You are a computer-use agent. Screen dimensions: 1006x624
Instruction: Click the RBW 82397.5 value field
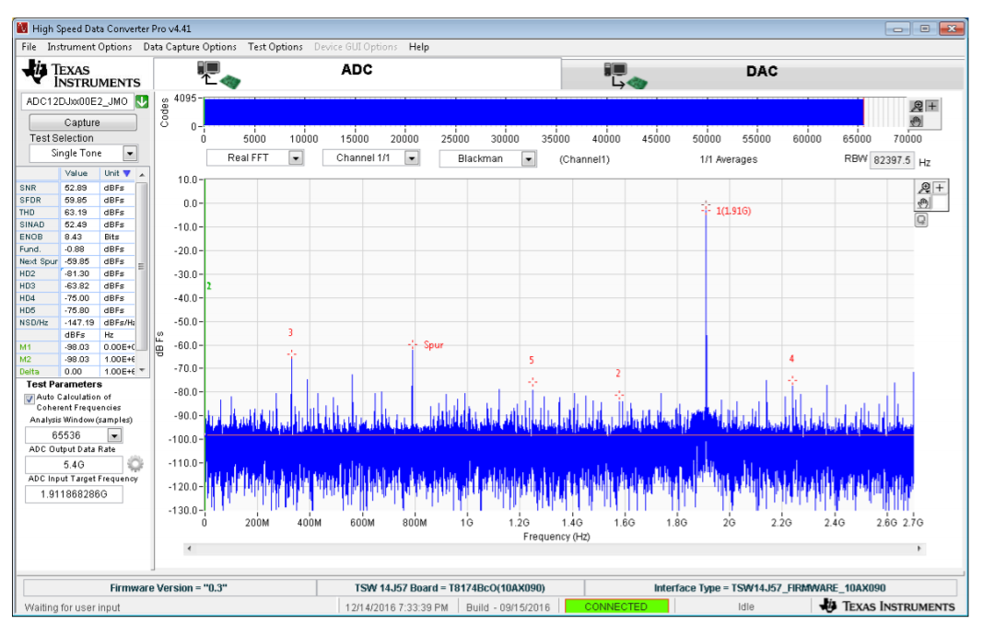892,160
